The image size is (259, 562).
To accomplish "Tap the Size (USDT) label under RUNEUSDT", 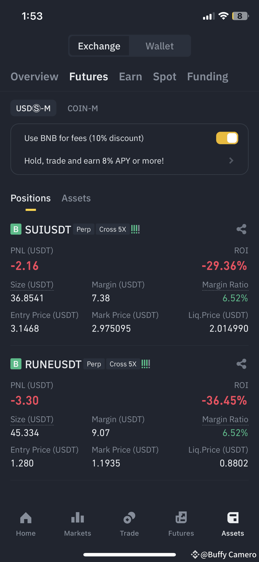I will [x=32, y=419].
